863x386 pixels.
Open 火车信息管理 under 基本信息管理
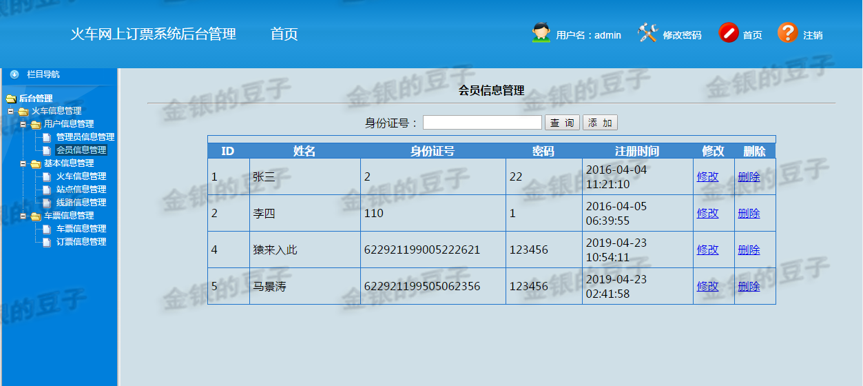pyautogui.click(x=81, y=176)
